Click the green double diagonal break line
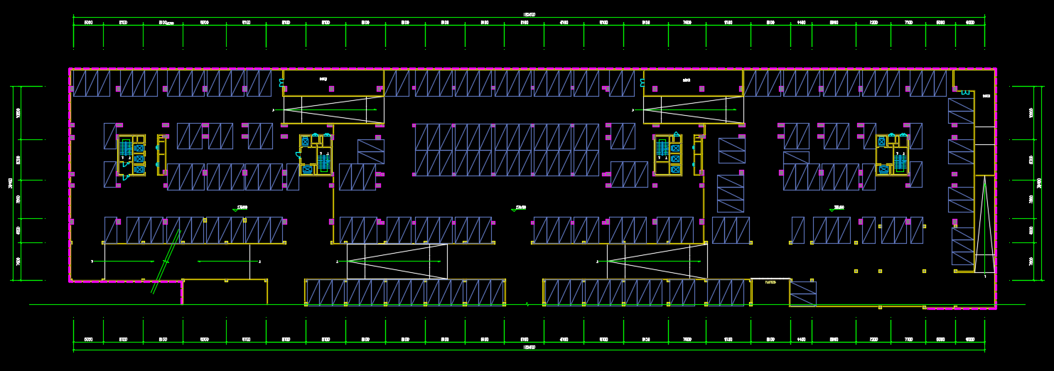The height and width of the screenshot is (371, 1054). coord(166,262)
